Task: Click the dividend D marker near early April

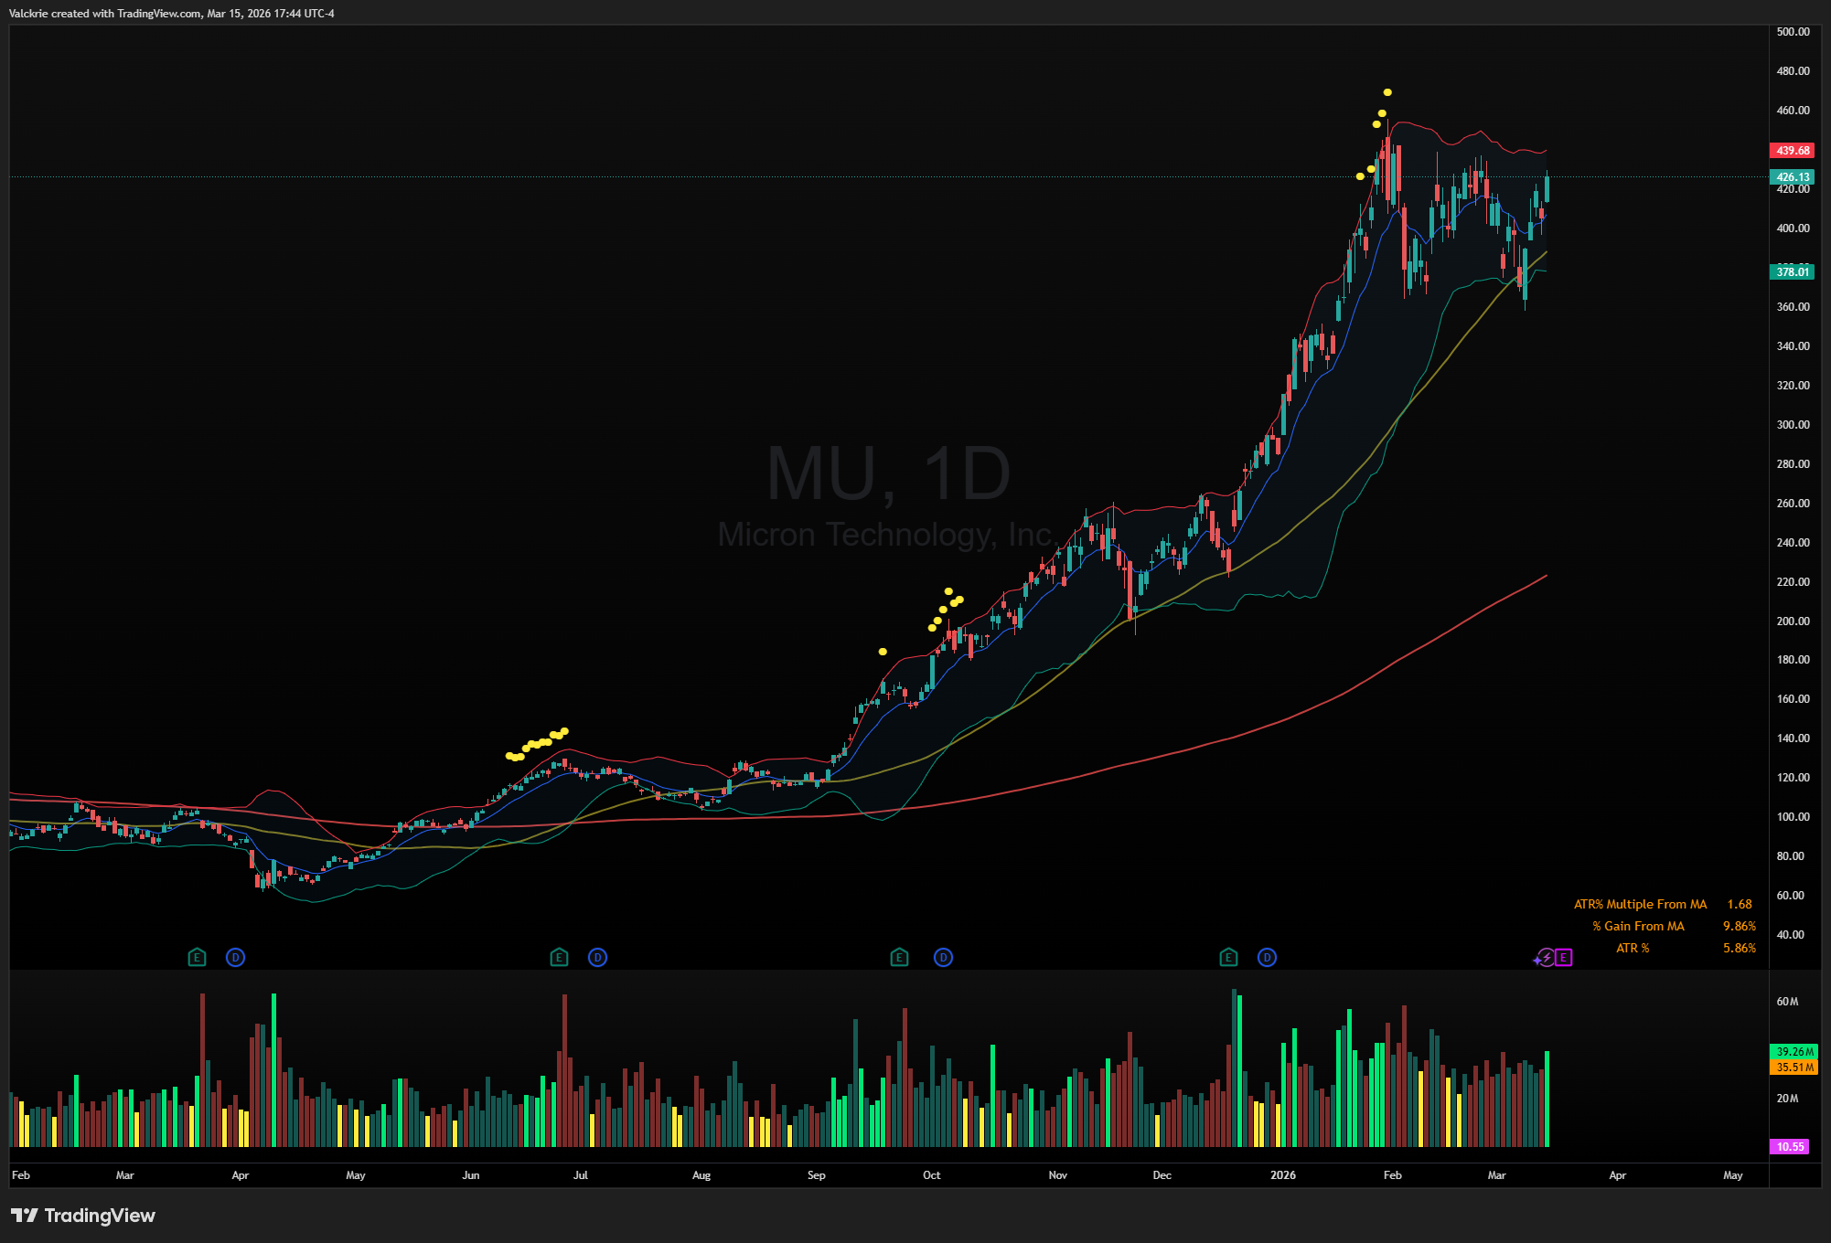Action: pos(235,958)
